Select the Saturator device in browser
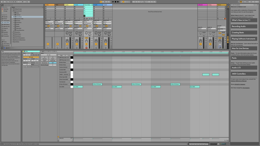The width and height of the screenshot is (260, 146). tap(19, 28)
